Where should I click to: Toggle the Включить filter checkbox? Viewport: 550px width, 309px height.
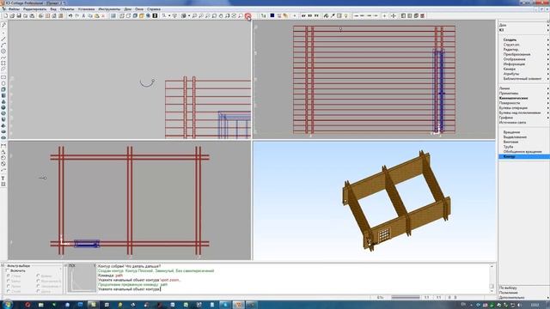click(8, 271)
